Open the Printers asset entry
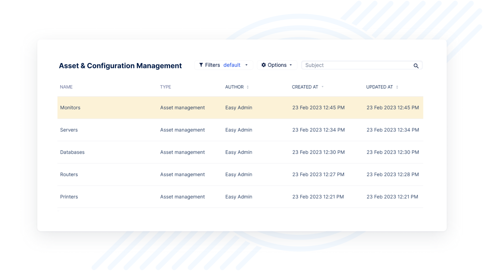 69,197
